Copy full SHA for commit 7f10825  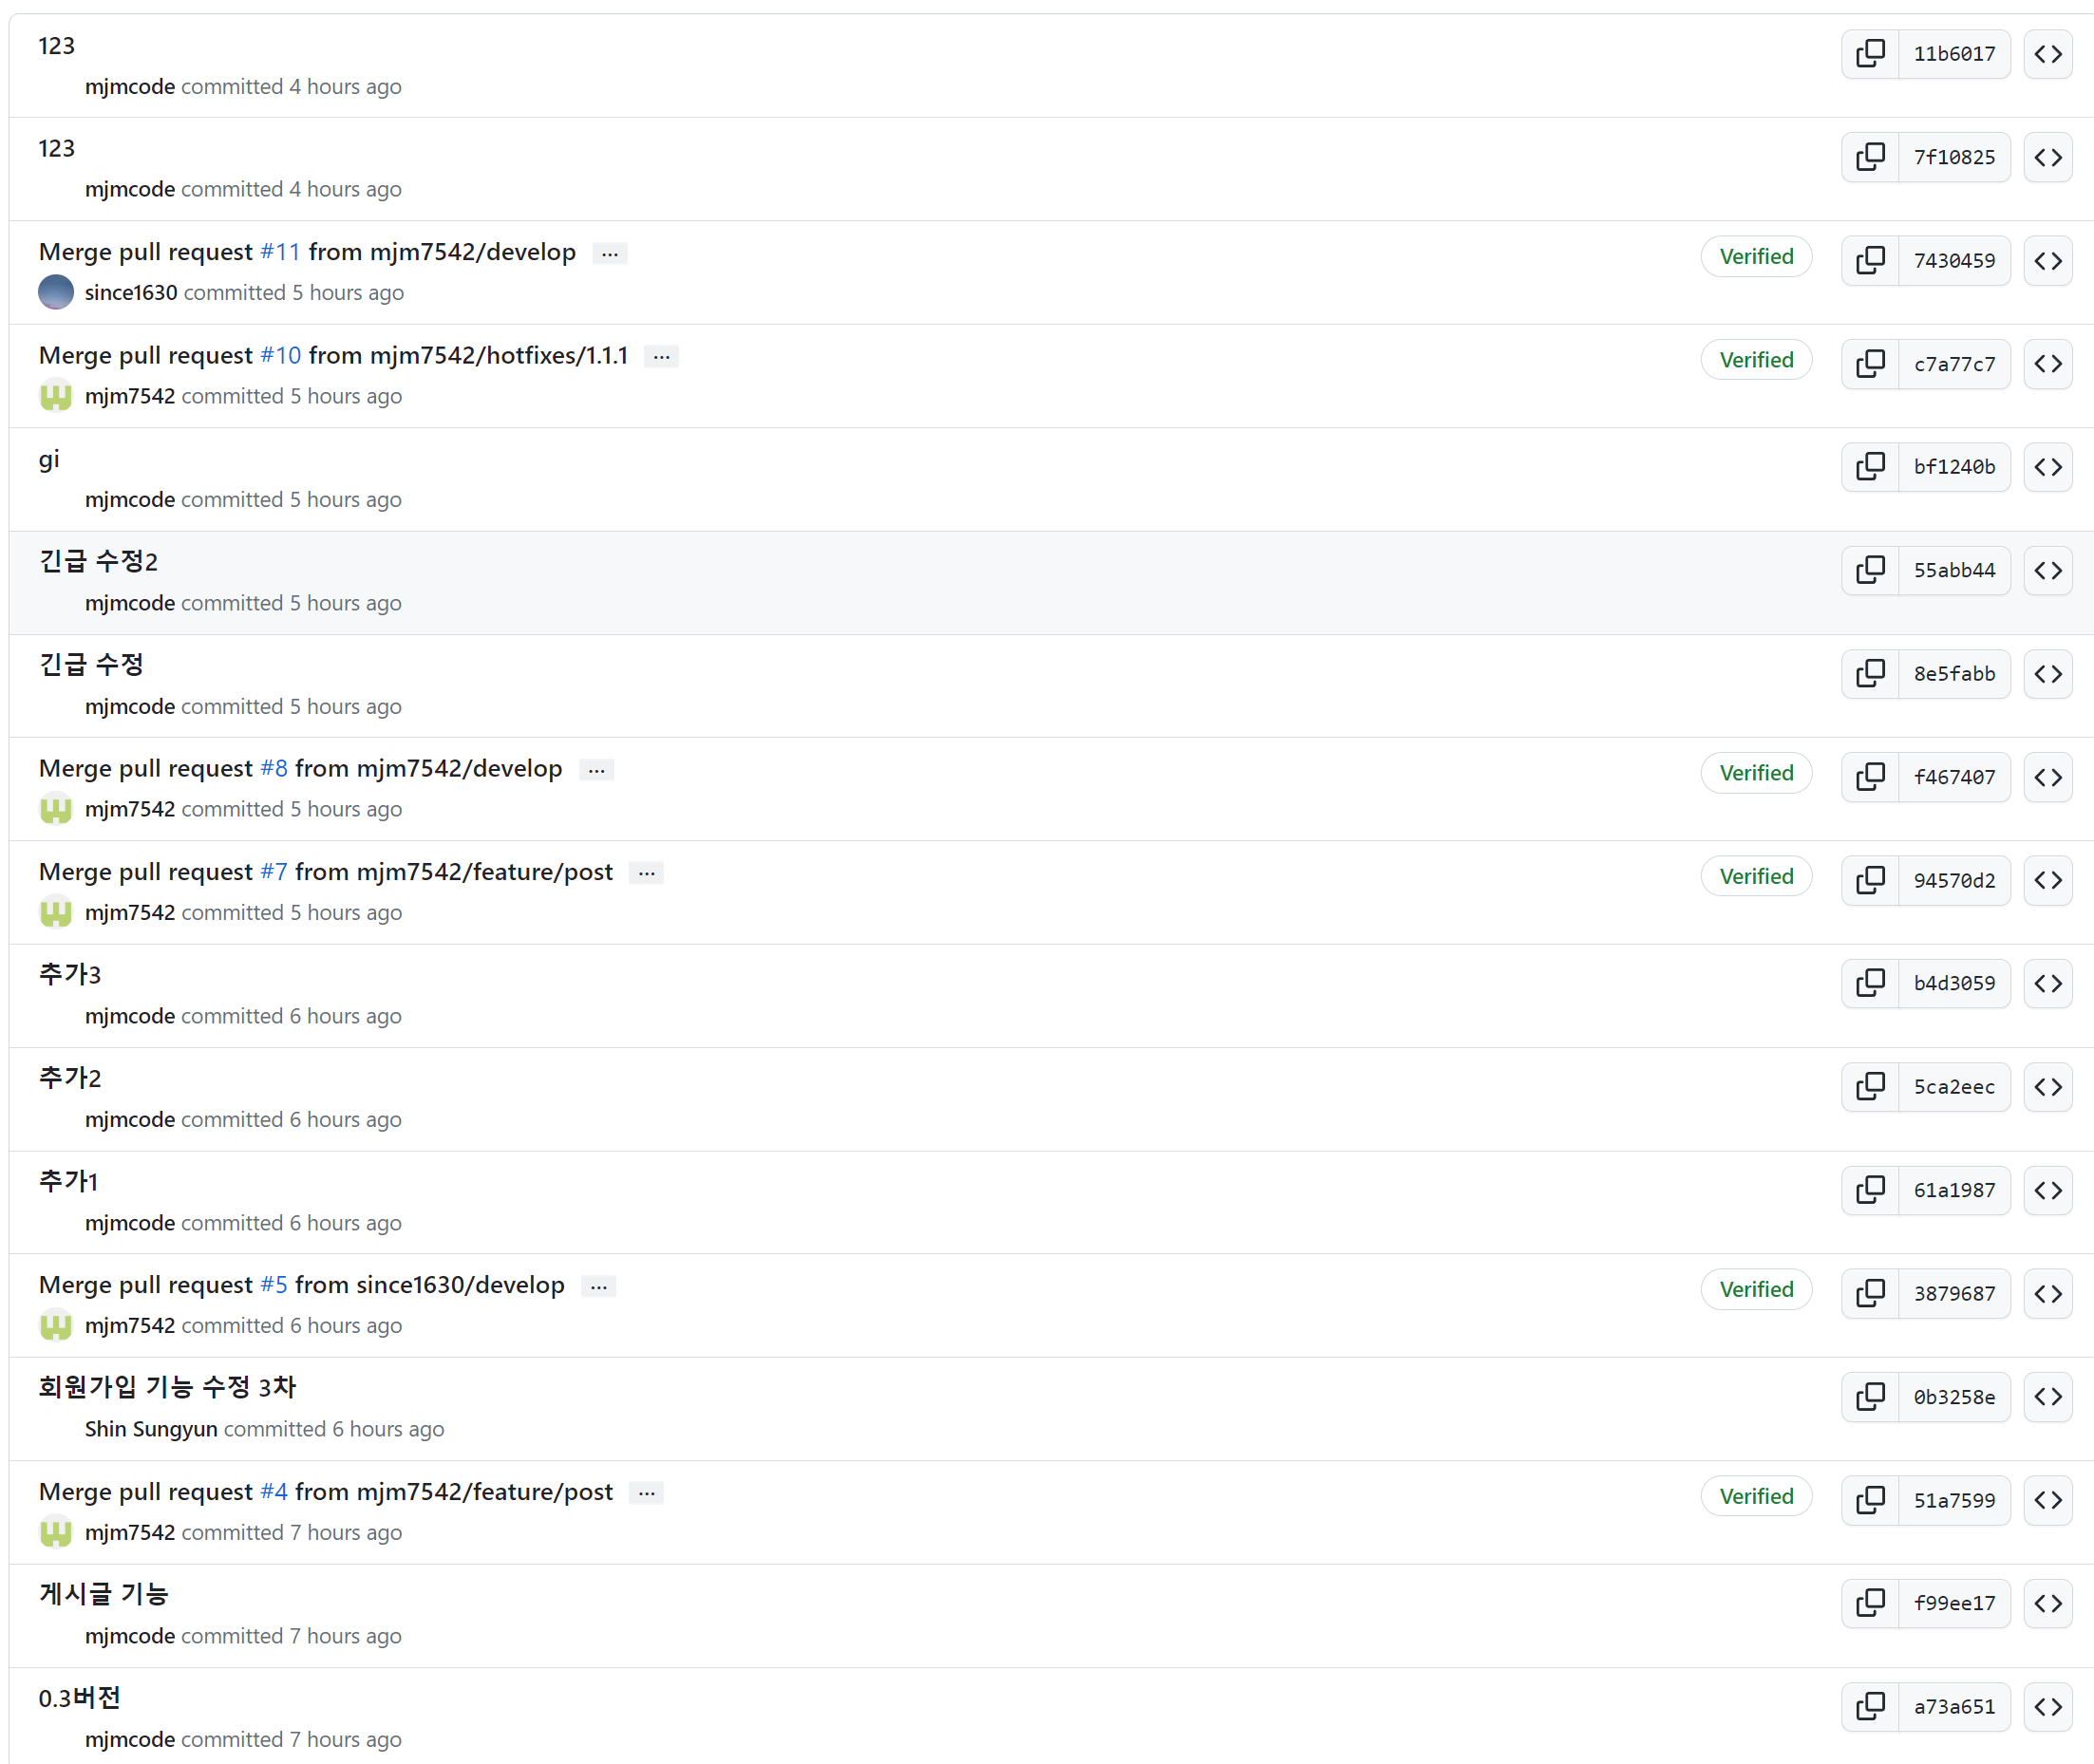[x=1870, y=158]
